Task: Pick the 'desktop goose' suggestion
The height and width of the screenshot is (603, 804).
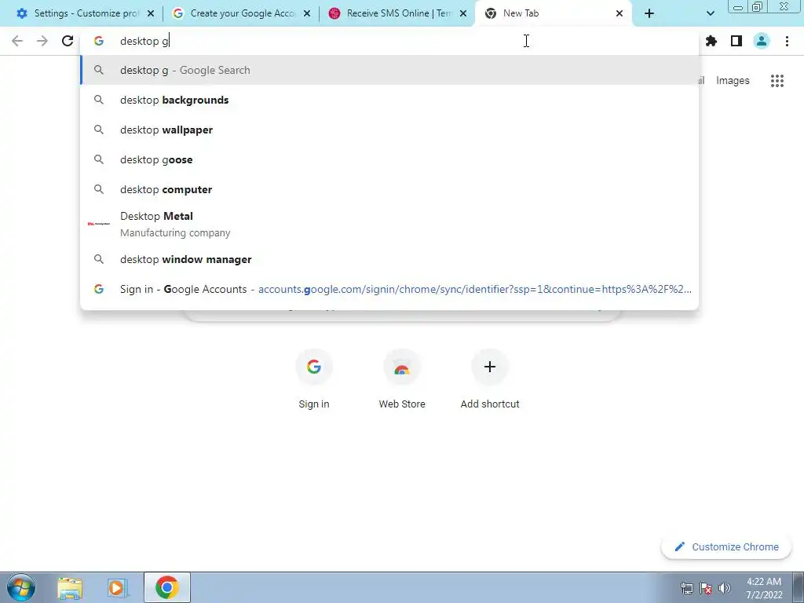Action: [x=389, y=159]
